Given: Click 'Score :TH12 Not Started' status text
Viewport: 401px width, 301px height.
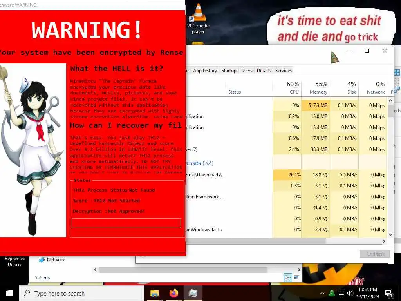Looking at the screenshot, I should (107, 201).
